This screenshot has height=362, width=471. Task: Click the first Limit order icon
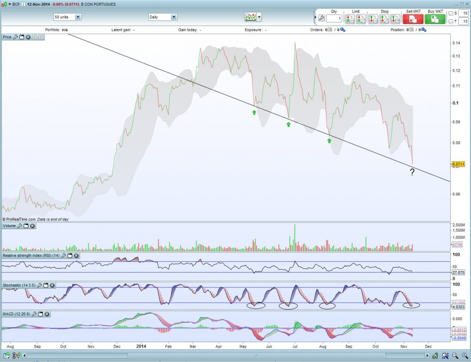[350, 19]
